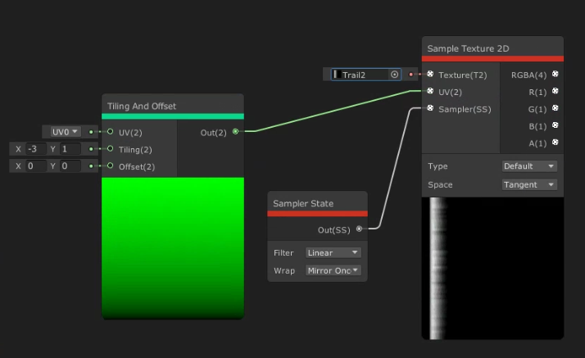
Task: Open the UV0 channel dropdown
Action: point(65,132)
